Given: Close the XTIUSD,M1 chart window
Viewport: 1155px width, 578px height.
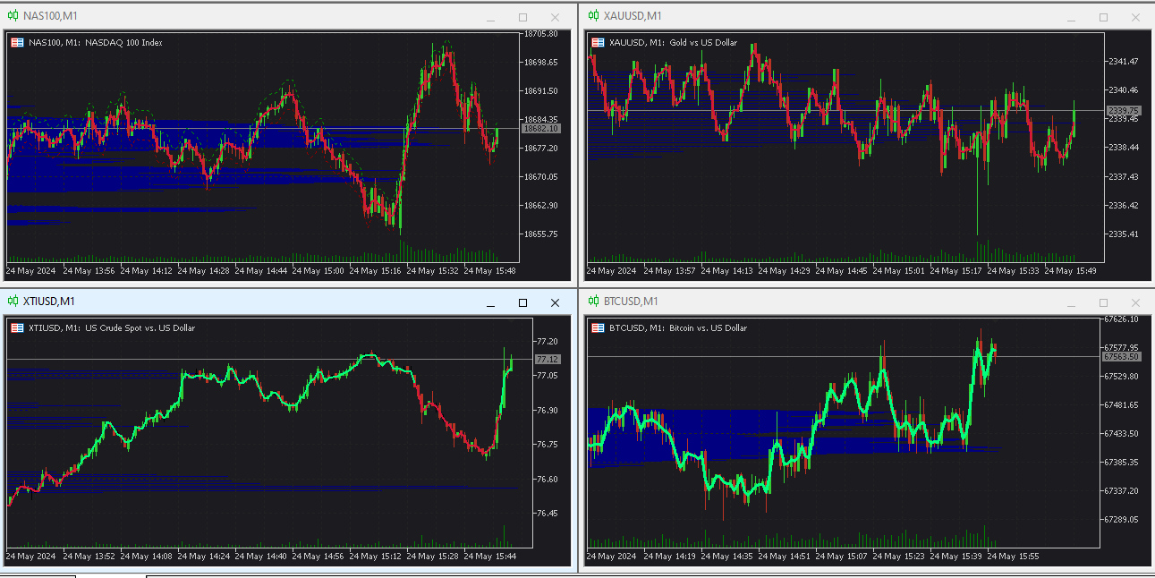Looking at the screenshot, I should [555, 302].
